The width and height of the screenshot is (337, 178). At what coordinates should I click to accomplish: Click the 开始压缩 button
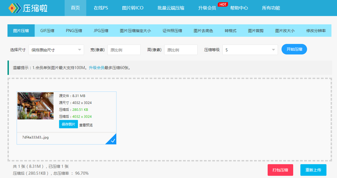[294, 49]
